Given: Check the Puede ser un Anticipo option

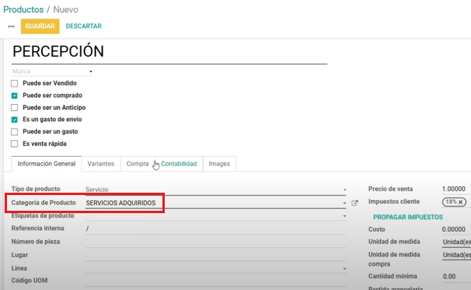Looking at the screenshot, I should tap(15, 108).
